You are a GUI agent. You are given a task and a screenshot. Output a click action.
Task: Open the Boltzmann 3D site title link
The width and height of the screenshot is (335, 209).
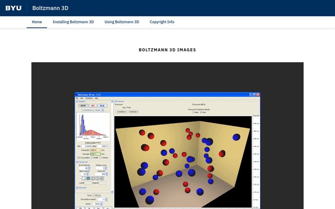50,8
